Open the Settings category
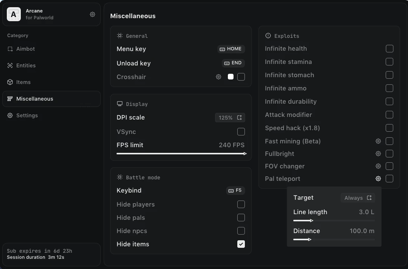Viewport: 408px width, 269px height. pyautogui.click(x=51, y=115)
